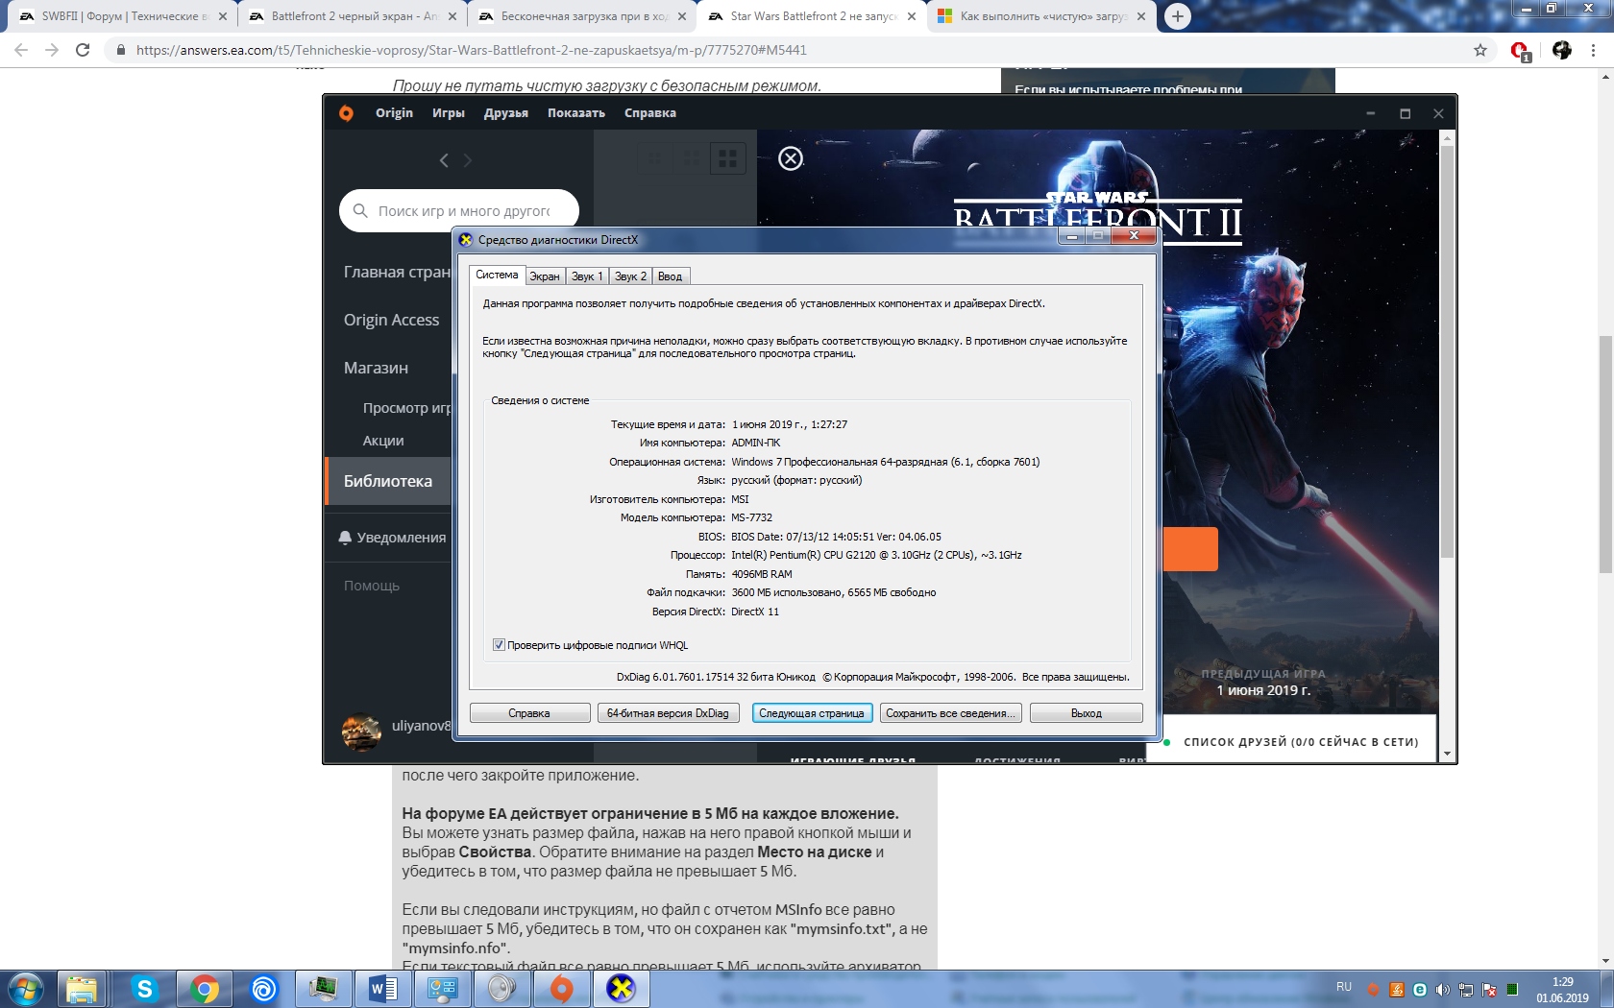This screenshot has height=1008, width=1614.
Task: Open Акции in Origin sidebar
Action: (383, 441)
